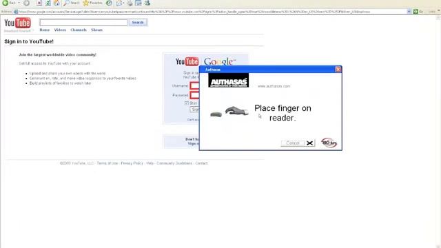Click the Edit page toolbar icon
This screenshot has height=248, width=441.
(138, 3)
